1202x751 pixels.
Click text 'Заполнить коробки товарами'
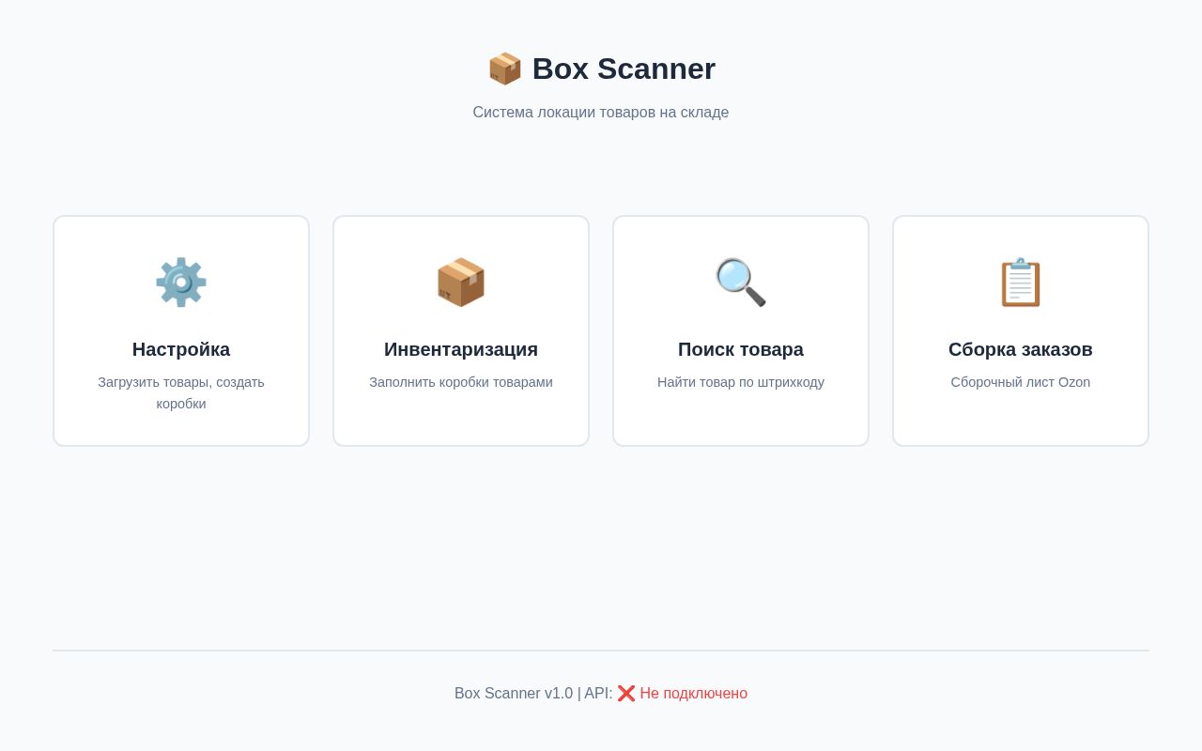click(x=461, y=382)
